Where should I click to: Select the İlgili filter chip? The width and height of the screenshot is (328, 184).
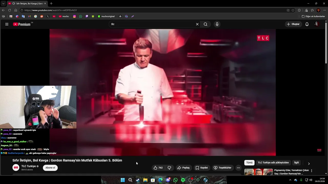[296, 163]
